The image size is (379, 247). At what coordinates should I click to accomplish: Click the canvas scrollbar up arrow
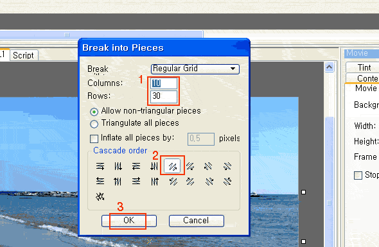click(329, 67)
